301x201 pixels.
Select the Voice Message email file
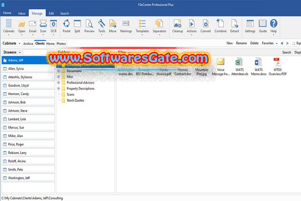coord(220,67)
